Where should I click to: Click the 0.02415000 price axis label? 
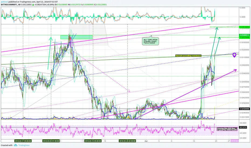244,117
